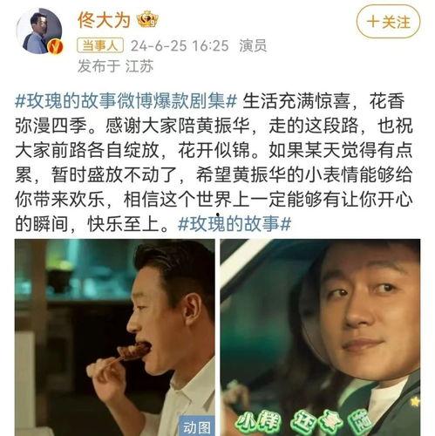Image resolution: width=435 pixels, height=436 pixels.
Task: Tap the skewer food in the left image
Action: pos(135,351)
